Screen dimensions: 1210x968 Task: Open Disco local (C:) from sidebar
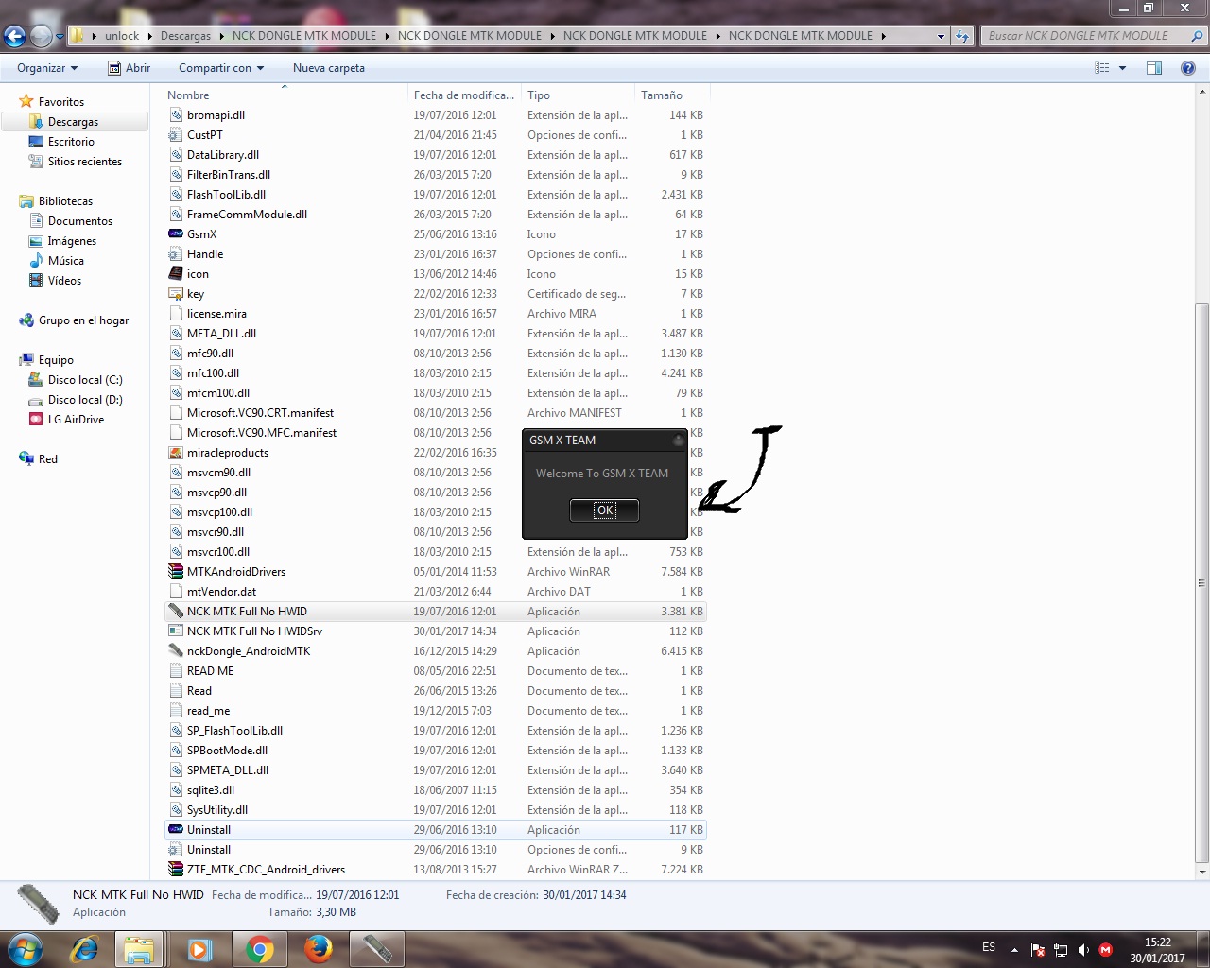[x=84, y=379]
